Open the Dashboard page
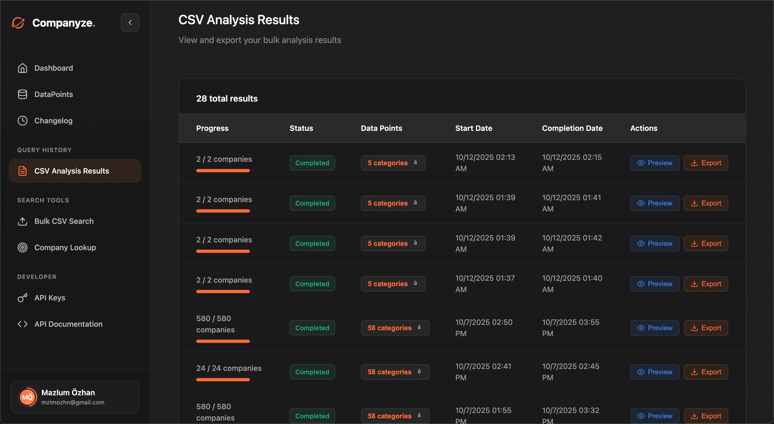Image resolution: width=774 pixels, height=424 pixels. point(53,68)
